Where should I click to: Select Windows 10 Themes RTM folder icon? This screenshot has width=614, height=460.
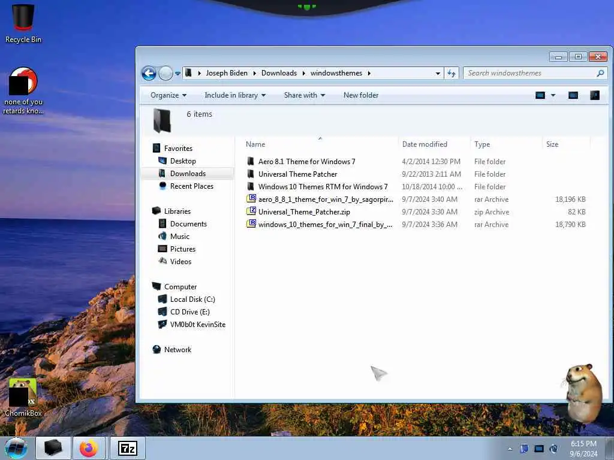[x=251, y=187]
